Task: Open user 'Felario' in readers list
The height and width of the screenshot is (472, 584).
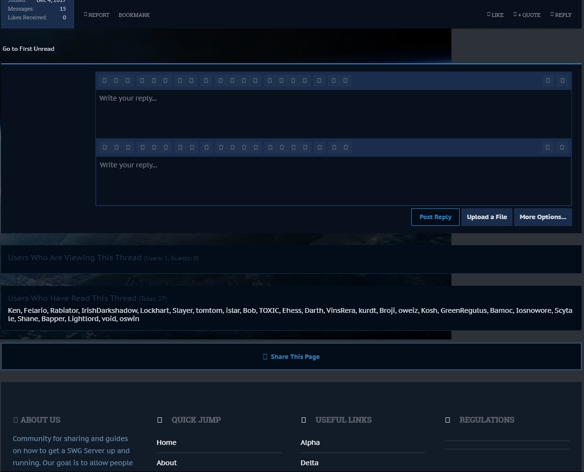Action: tap(35, 310)
